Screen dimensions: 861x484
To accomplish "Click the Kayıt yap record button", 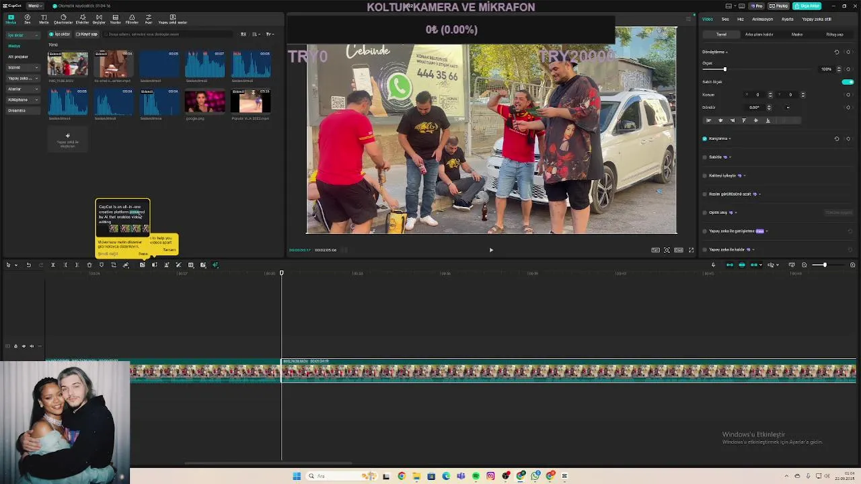I will [87, 34].
